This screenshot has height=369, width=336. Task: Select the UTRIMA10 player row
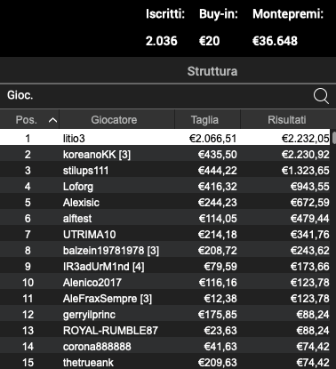click(164, 234)
